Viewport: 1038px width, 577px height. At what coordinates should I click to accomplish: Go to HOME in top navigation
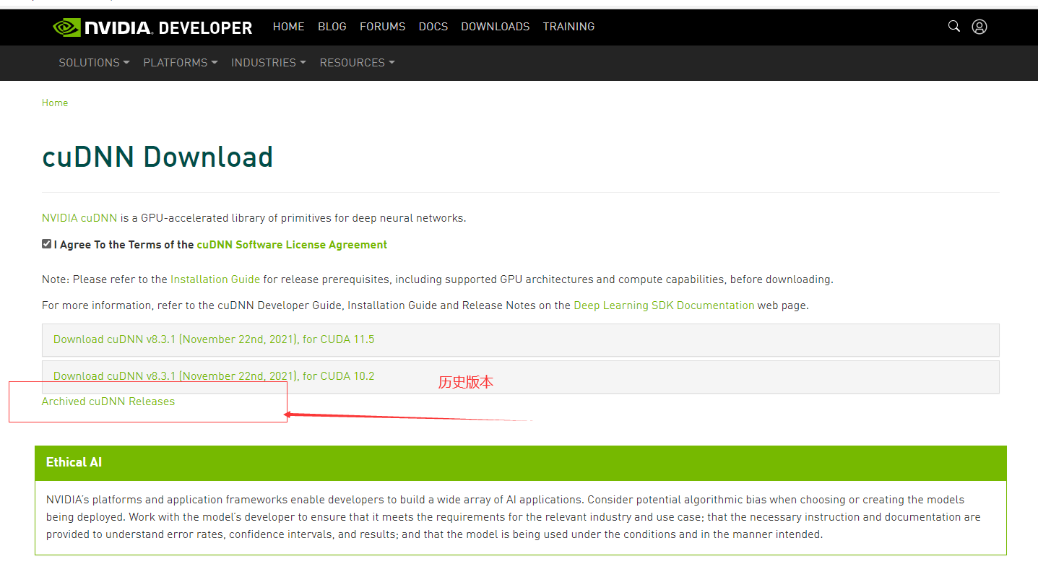(288, 27)
